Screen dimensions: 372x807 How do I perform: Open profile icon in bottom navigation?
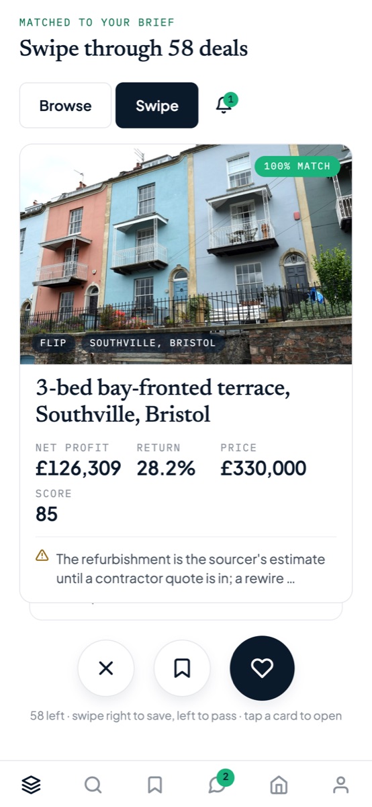pyautogui.click(x=341, y=784)
